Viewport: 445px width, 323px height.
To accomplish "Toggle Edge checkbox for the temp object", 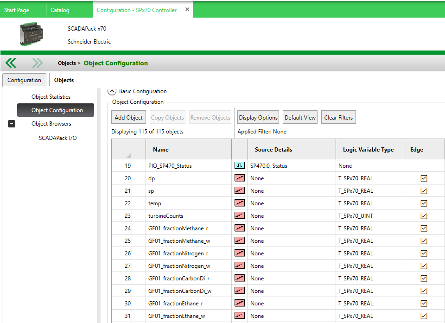I will 424,203.
